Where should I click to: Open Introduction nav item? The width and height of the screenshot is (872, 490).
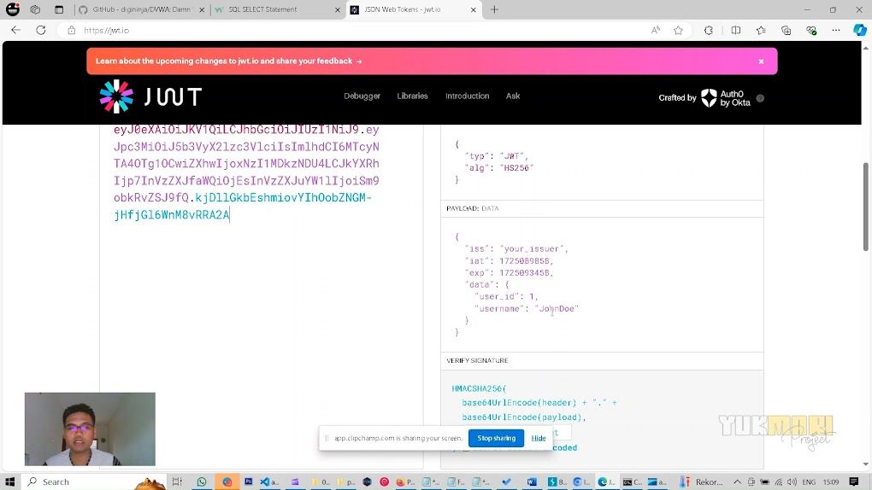pos(467,96)
